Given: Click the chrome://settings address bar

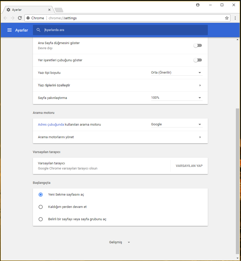Looking at the screenshot, I should (127, 18).
